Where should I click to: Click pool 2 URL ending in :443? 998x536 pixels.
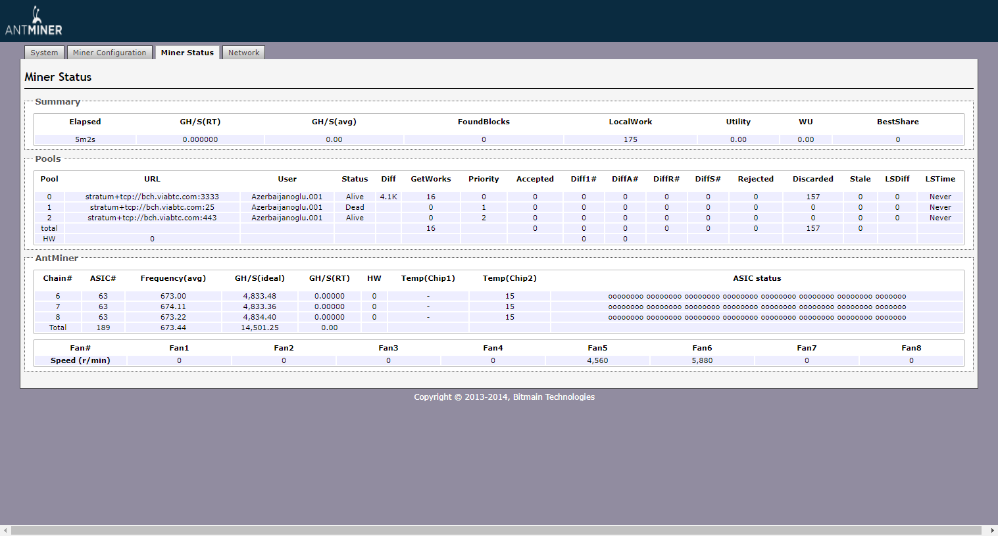point(152,218)
